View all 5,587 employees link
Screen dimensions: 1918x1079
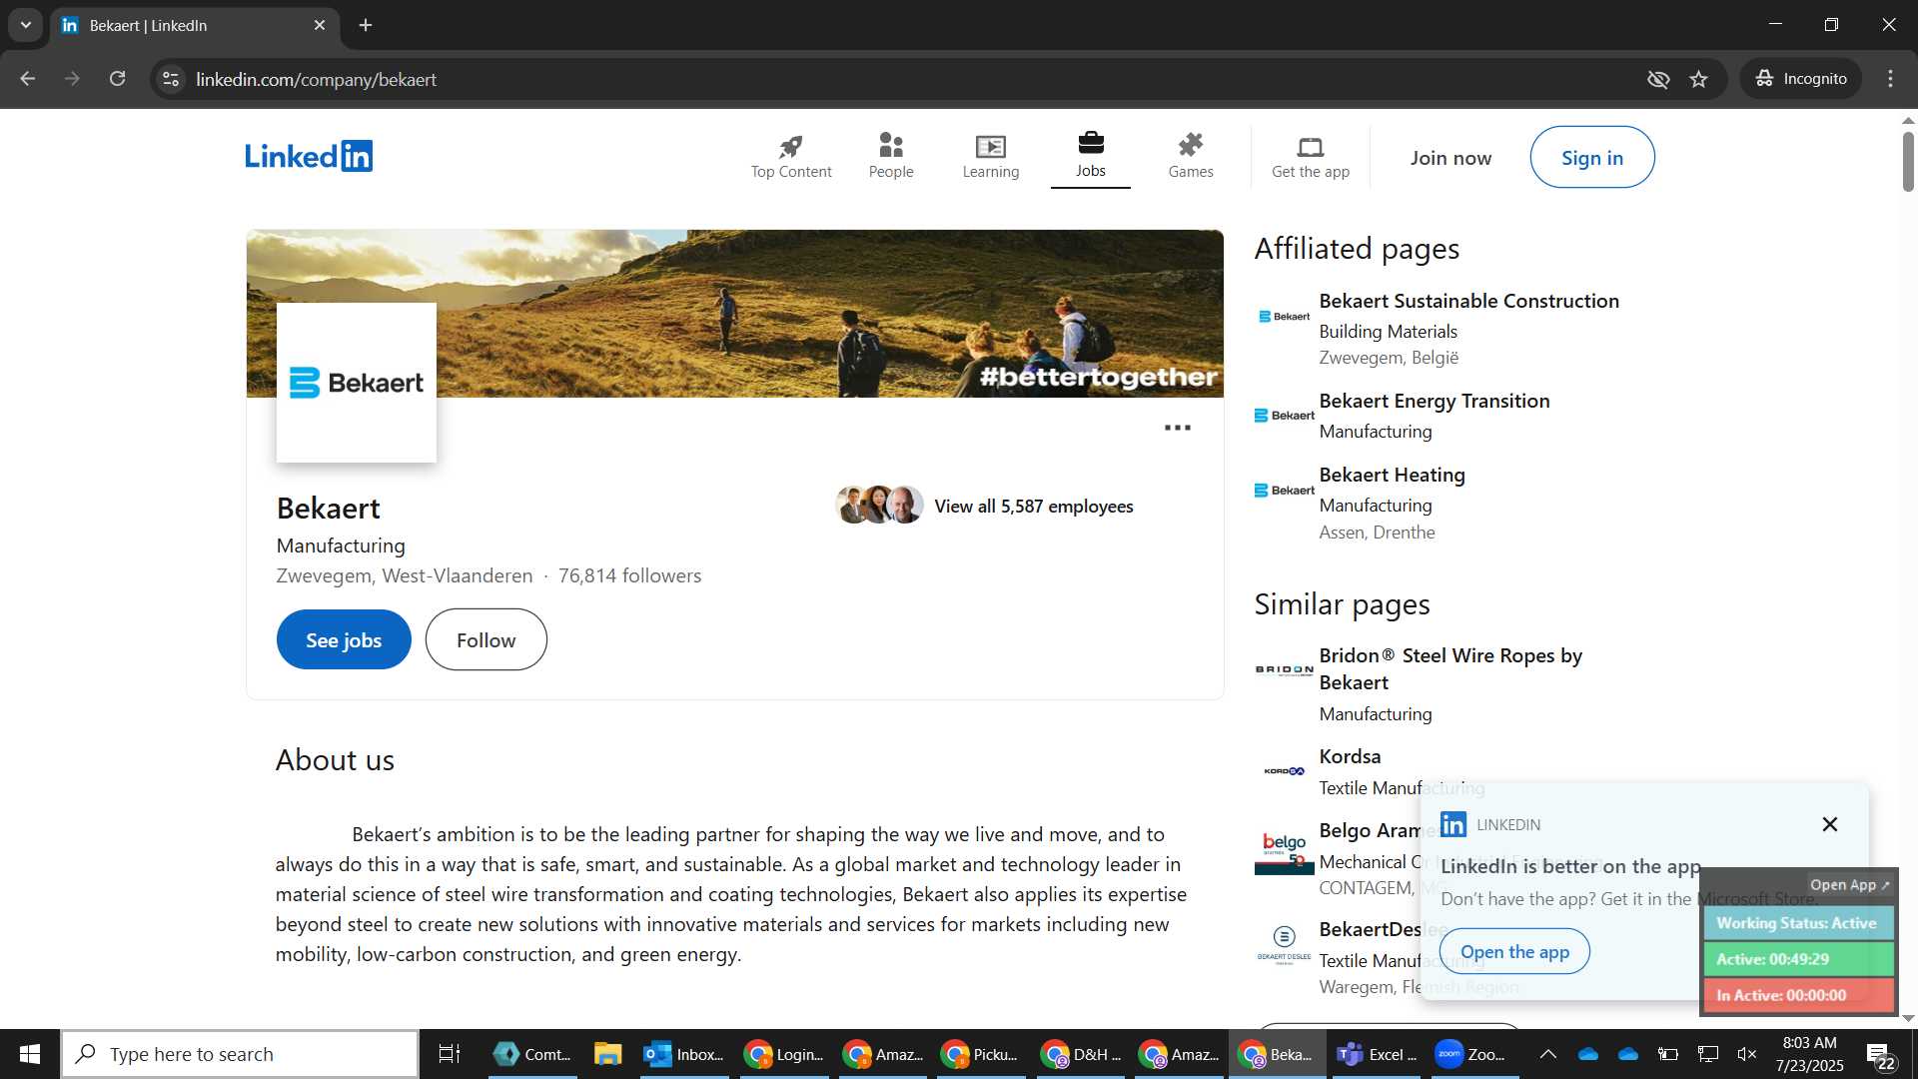pos(1034,507)
